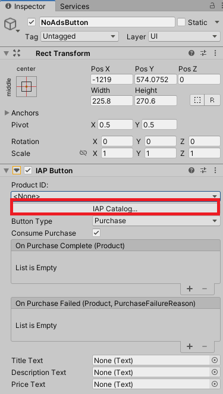The image size is (223, 394).
Task: Toggle Rect Transform blueprint mode button
Action: coord(197,100)
